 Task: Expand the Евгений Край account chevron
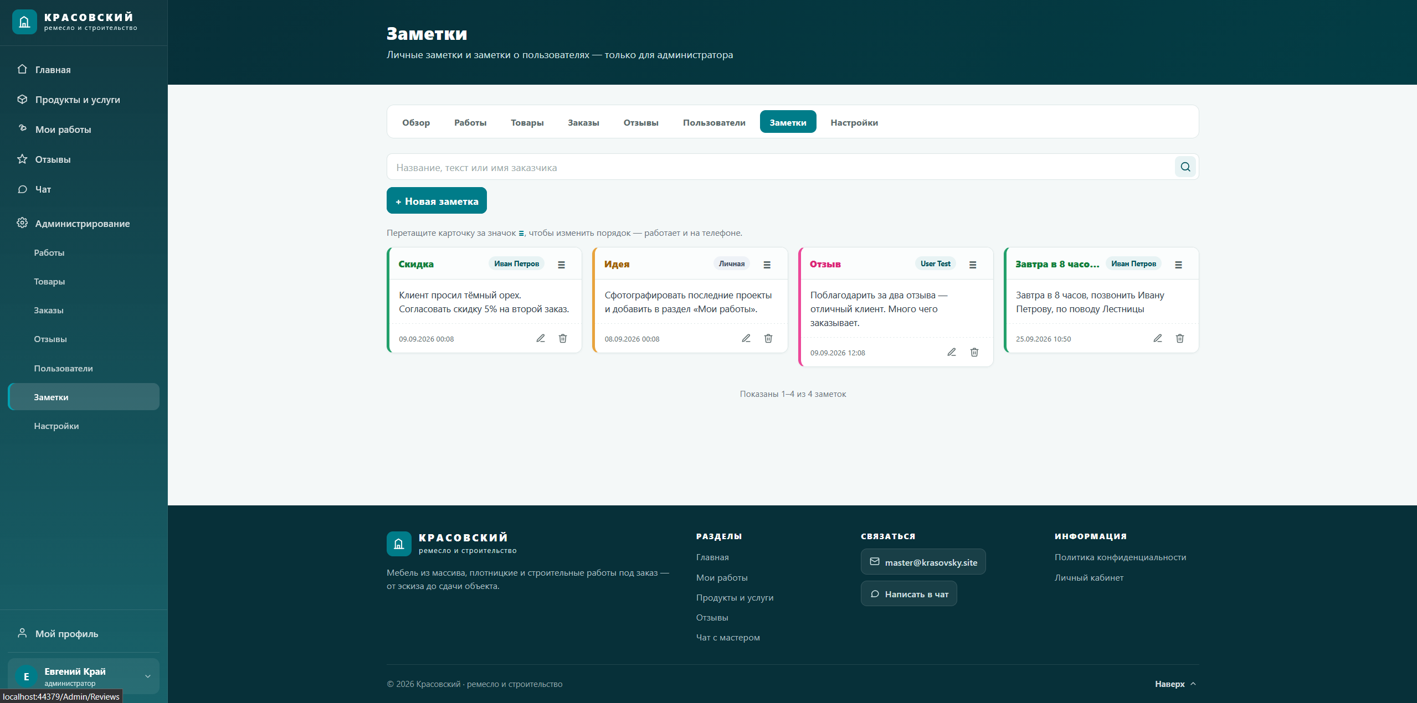pos(148,676)
